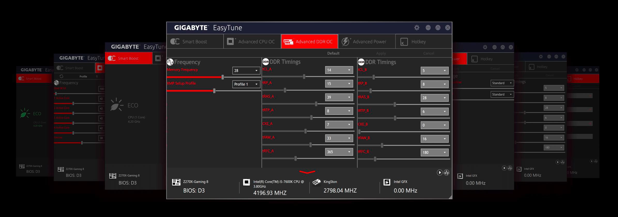Click the Intel GFX graphics icon in main window
Image resolution: width=618 pixels, height=217 pixels.
coord(387,182)
